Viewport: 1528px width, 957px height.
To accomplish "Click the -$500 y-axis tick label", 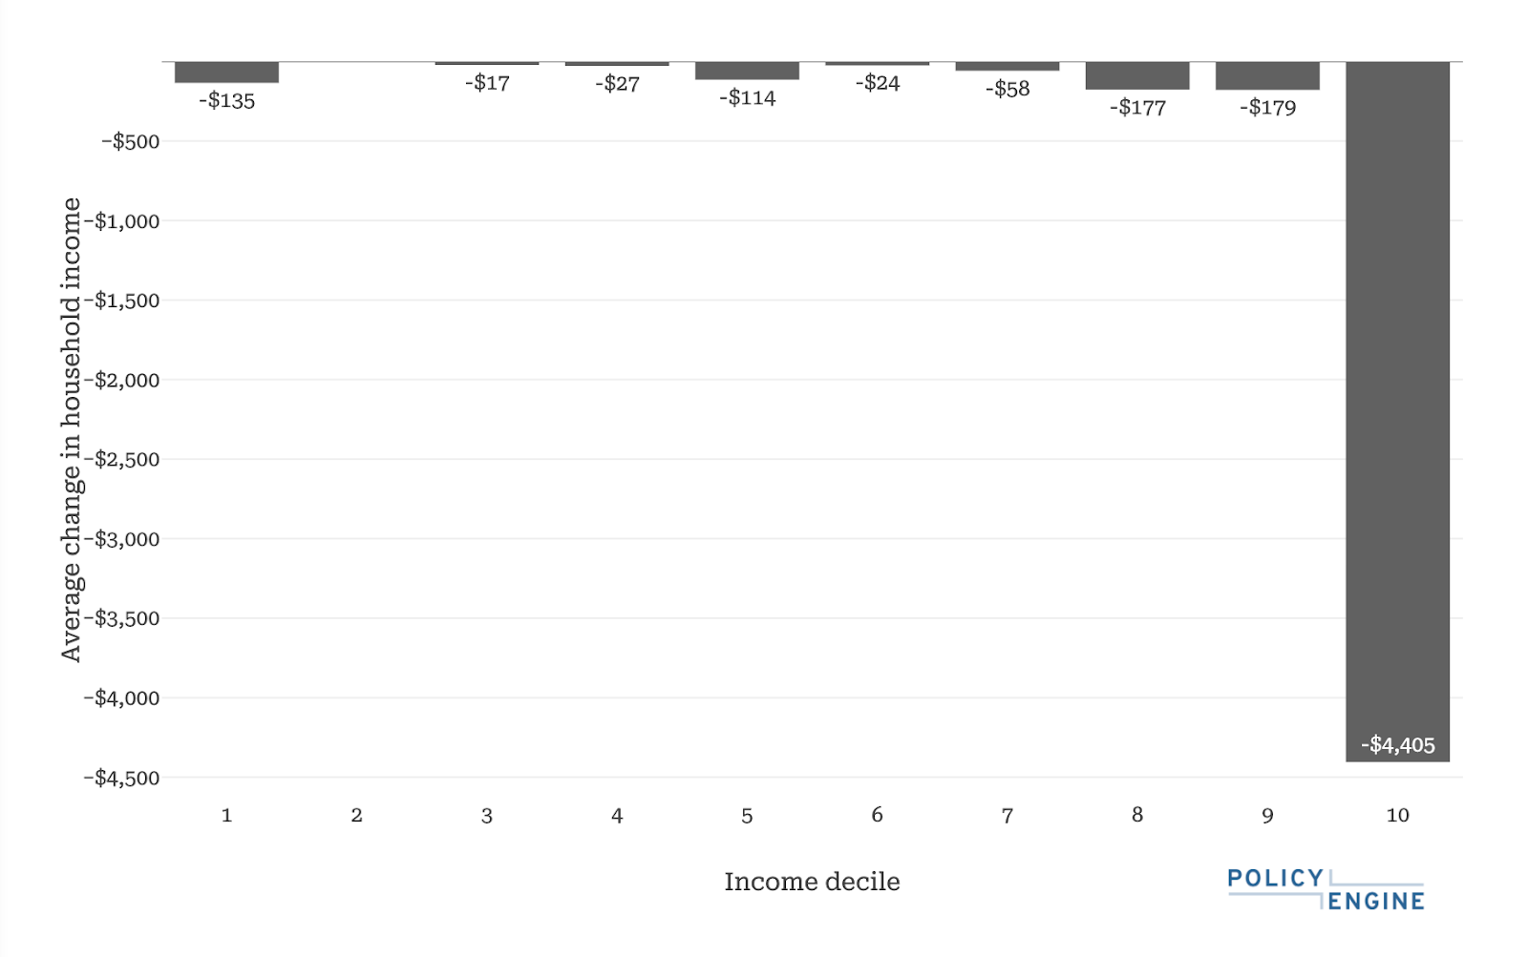I will click(131, 141).
